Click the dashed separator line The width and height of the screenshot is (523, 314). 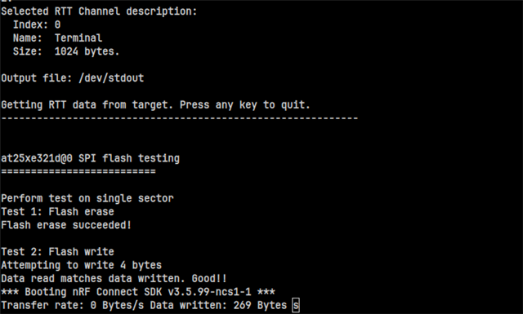point(180,118)
